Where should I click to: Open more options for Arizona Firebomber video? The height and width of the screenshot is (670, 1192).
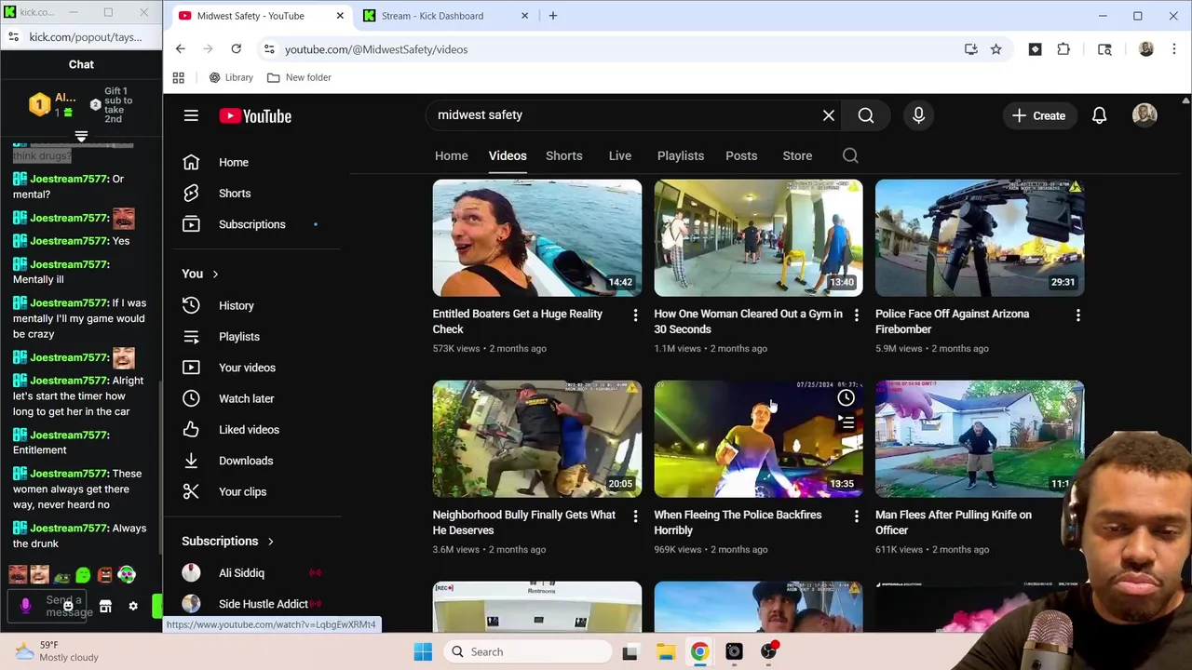point(1077,316)
